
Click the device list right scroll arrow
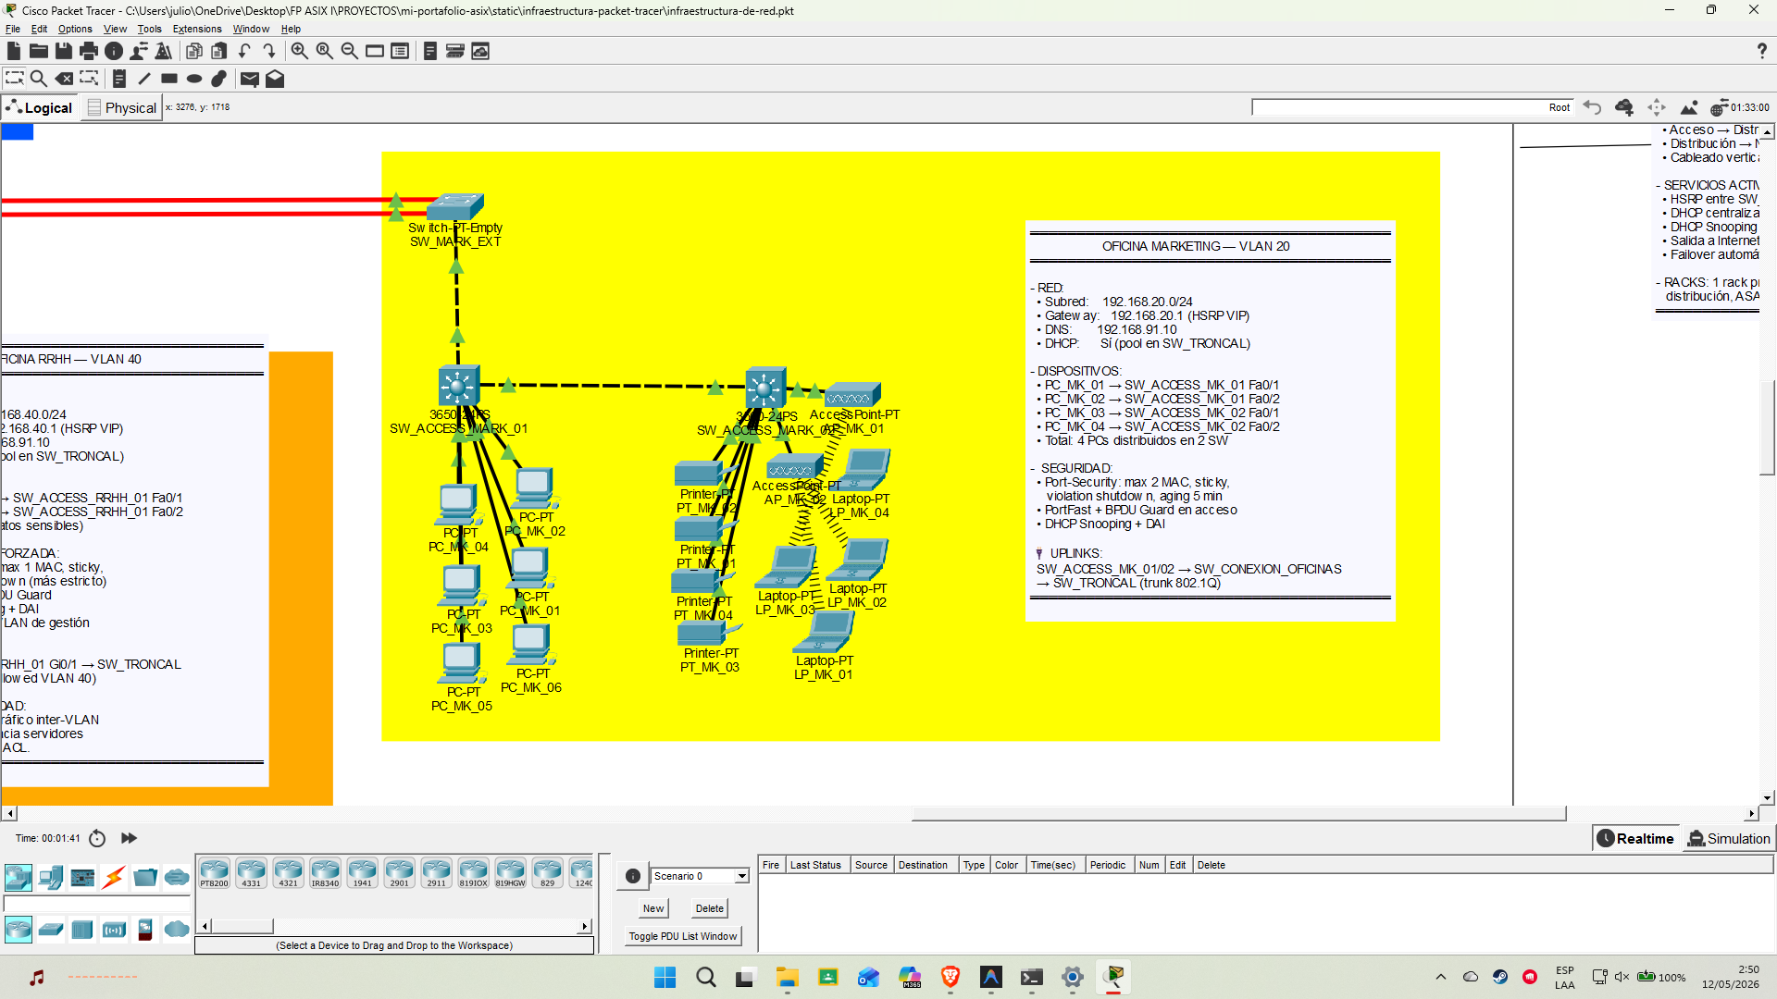click(x=585, y=926)
